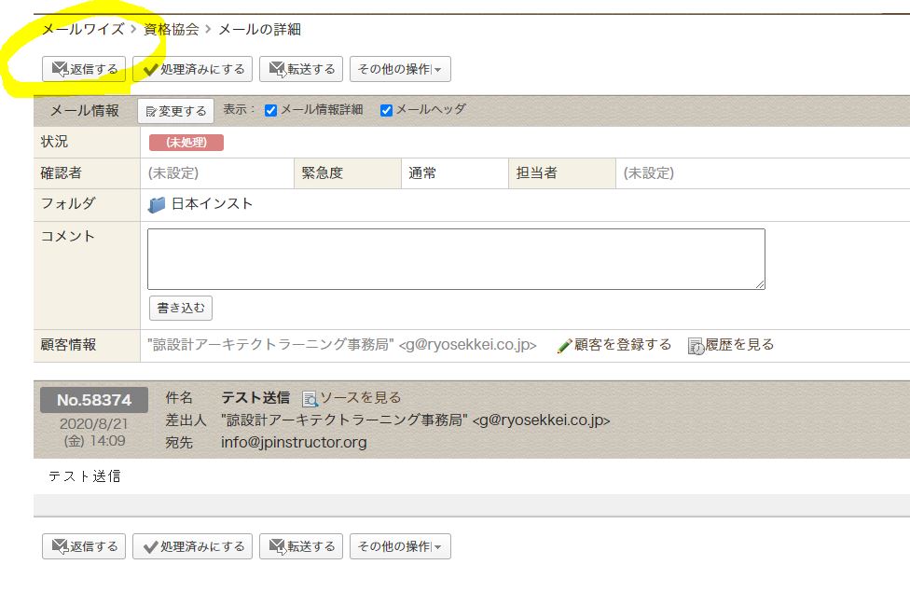The image size is (910, 606).
Task: Toggle the メールヘッダ checkbox
Action: 386,110
